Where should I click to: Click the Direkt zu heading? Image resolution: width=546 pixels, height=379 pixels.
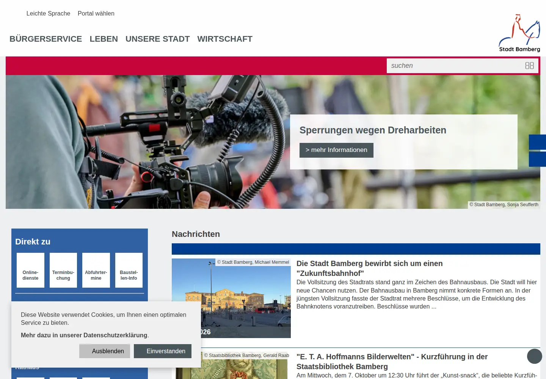33,242
